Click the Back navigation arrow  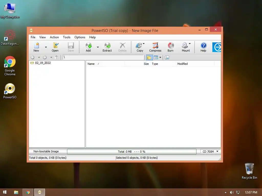[x=32, y=57]
